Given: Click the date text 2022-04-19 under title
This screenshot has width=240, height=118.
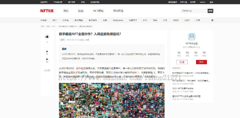Looking at the screenshot, I should click(x=72, y=40).
